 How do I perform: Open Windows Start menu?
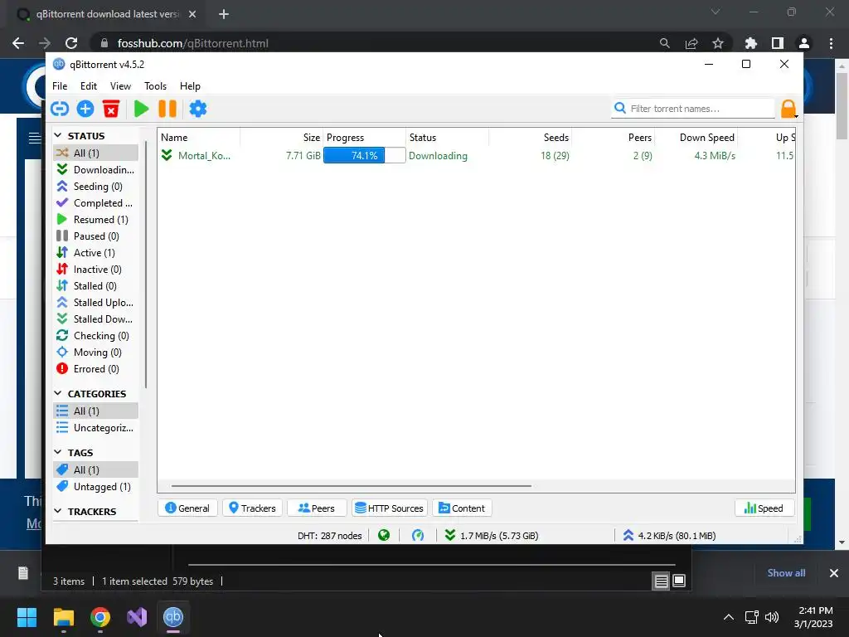27,617
